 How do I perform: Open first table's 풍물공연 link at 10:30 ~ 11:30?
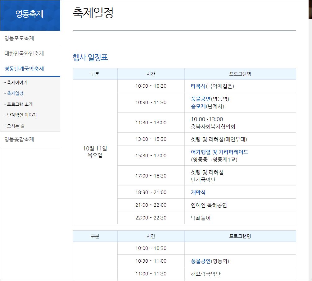(201, 99)
